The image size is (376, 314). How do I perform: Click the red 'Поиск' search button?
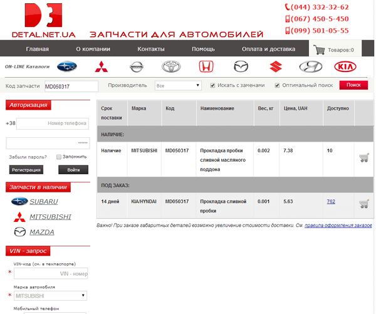(x=353, y=85)
